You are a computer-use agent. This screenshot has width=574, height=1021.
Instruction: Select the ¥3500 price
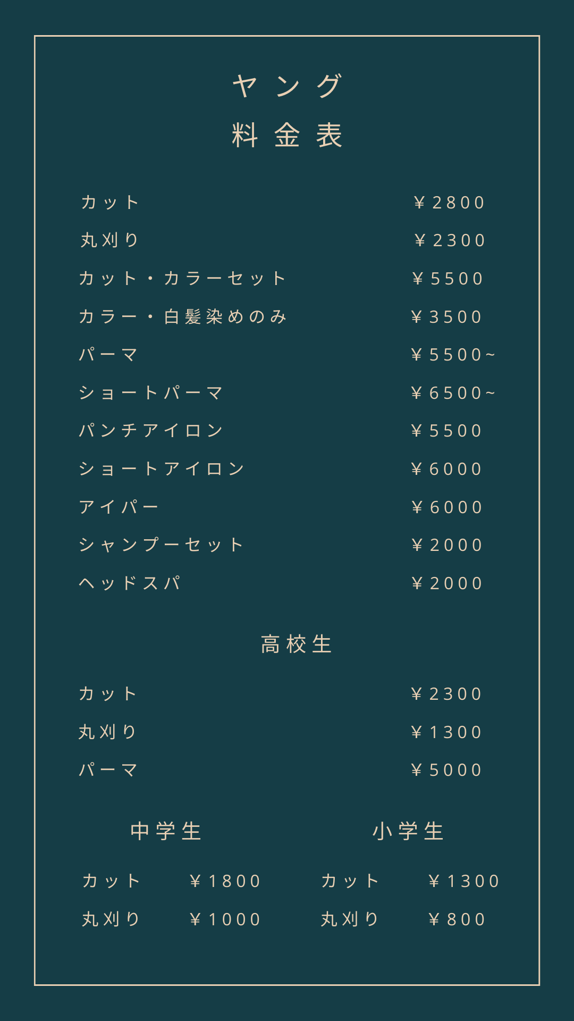tap(446, 317)
